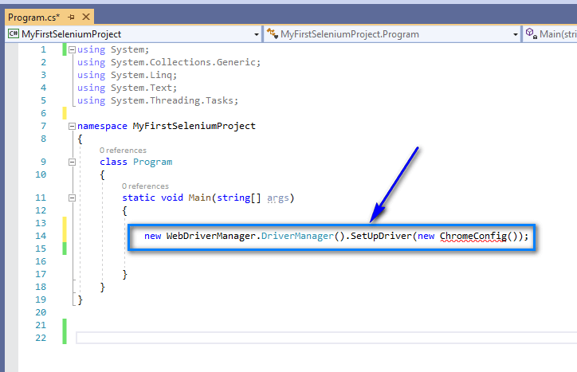Viewport: 577px width, 372px height.
Task: Click 'System.Collections.Generic' in line 2
Action: pos(183,62)
